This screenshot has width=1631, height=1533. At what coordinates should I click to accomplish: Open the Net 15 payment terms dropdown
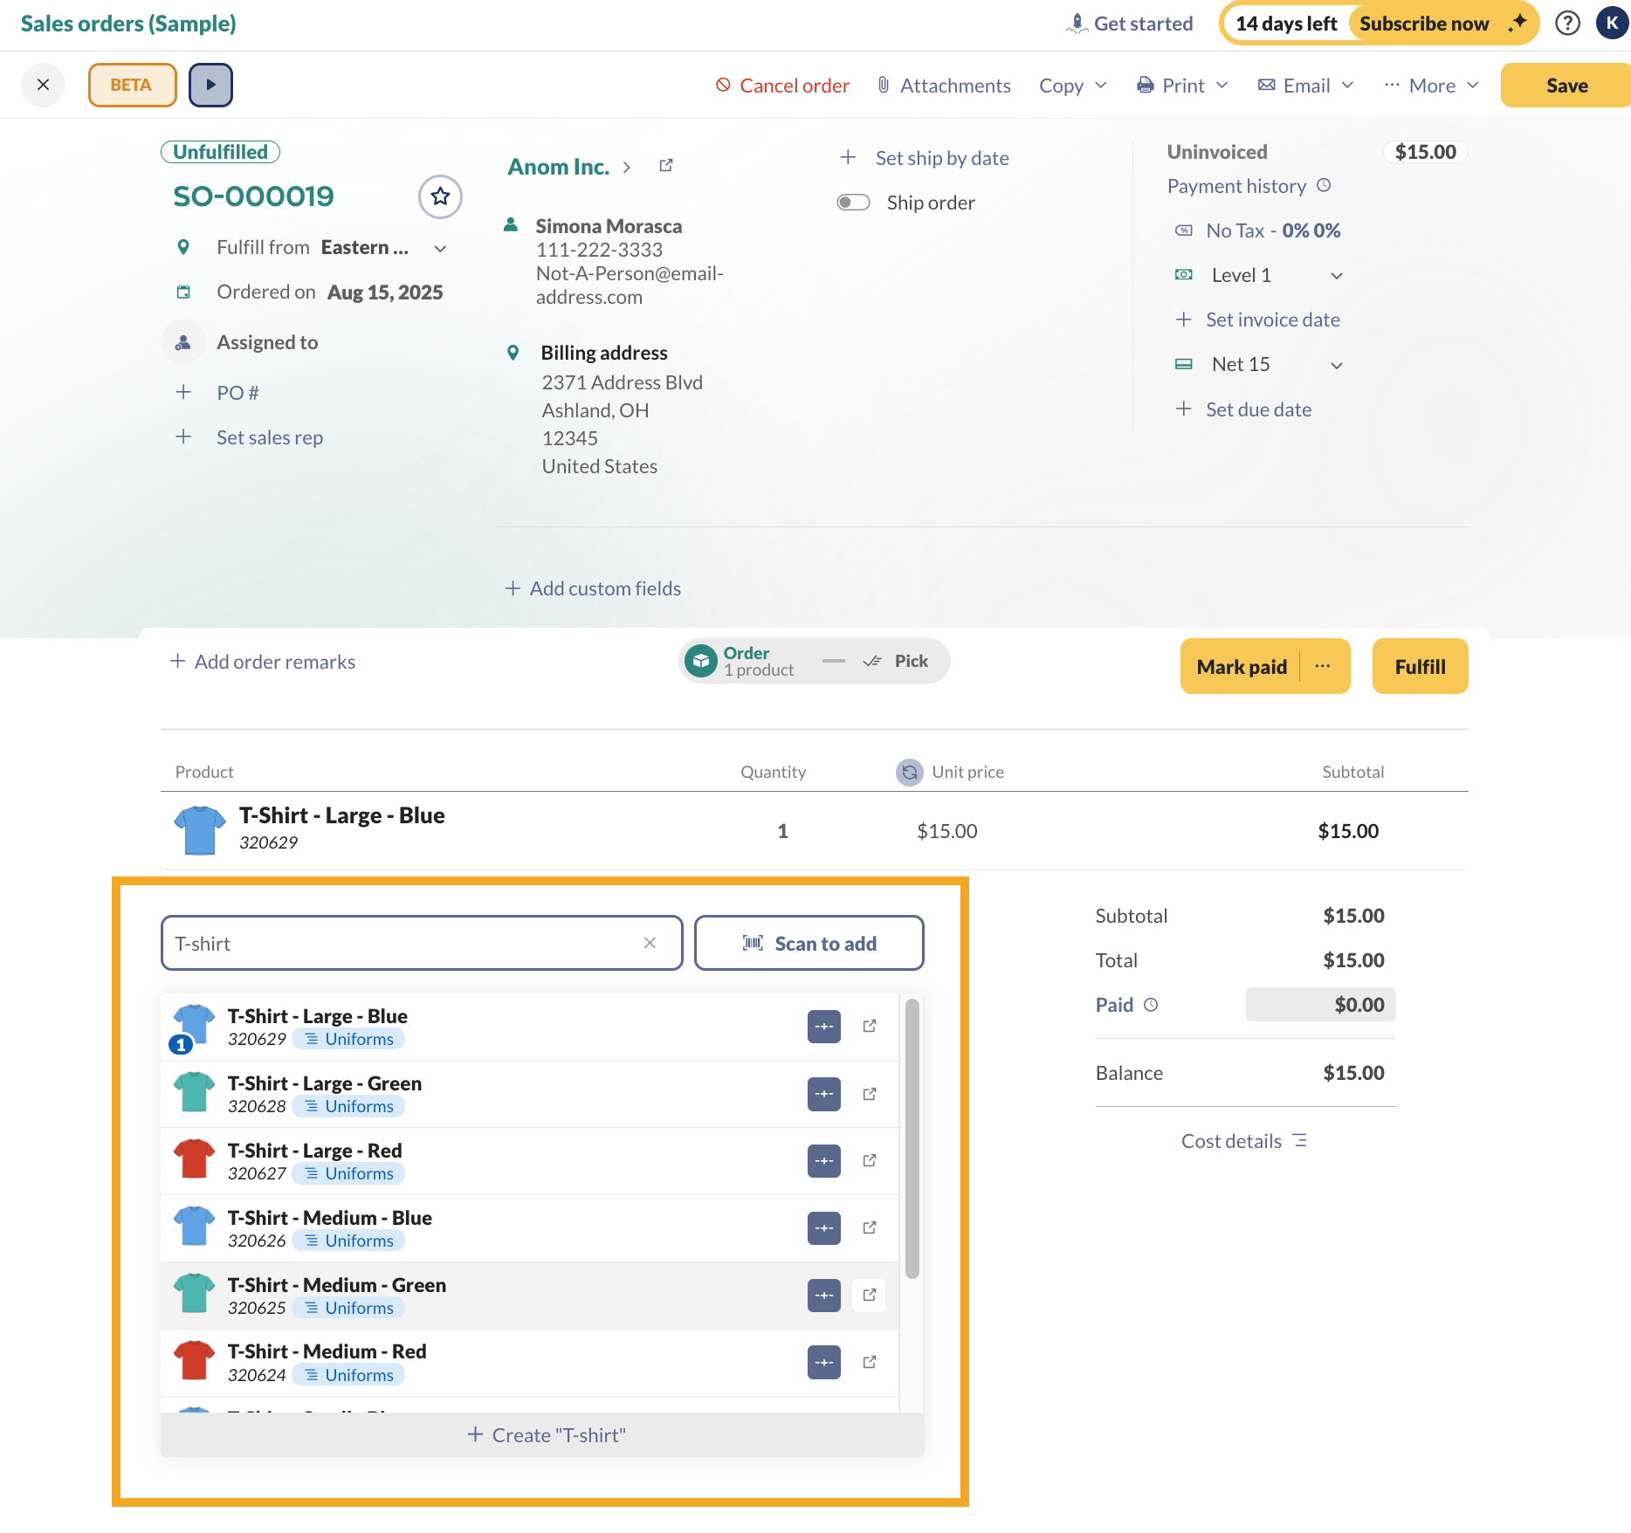click(x=1337, y=364)
